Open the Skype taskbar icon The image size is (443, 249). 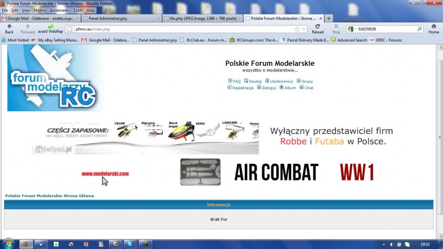[130, 244]
